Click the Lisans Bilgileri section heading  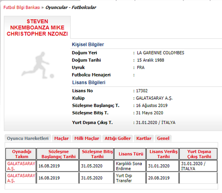[89, 82]
